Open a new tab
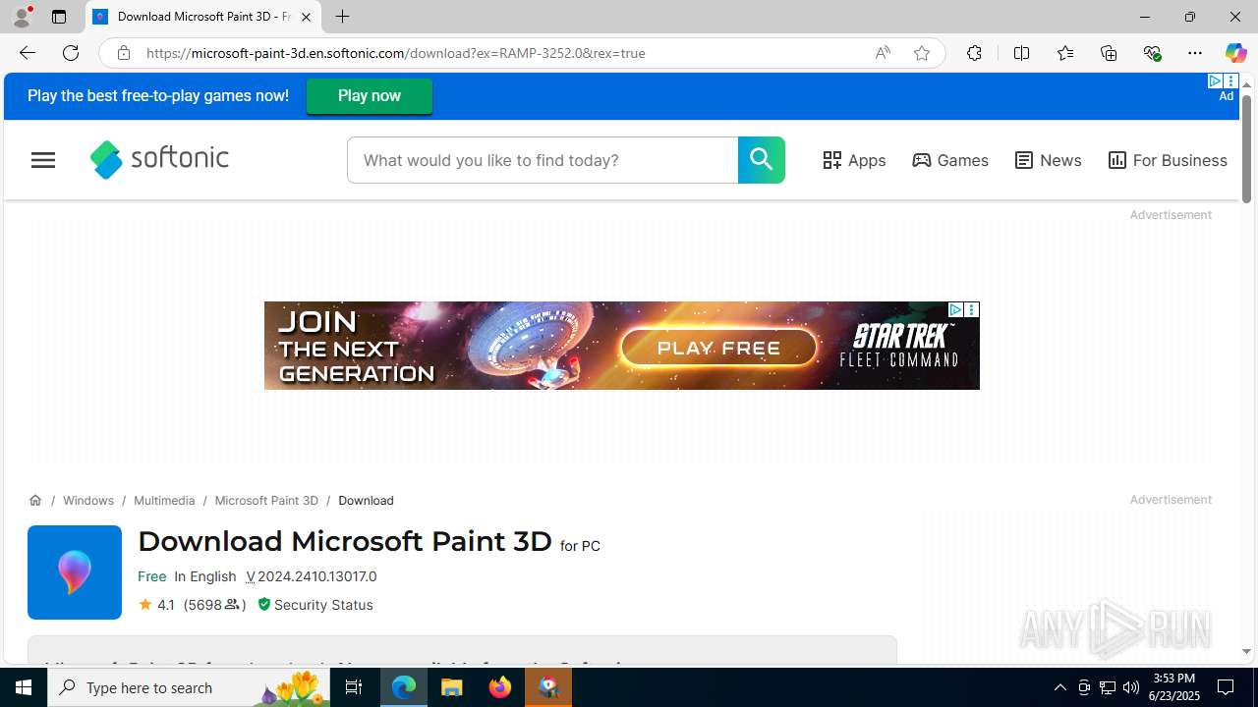The width and height of the screenshot is (1258, 707). pos(342,17)
